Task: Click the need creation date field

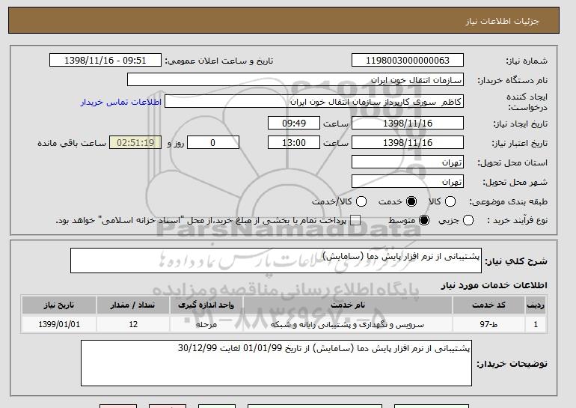Action: (x=408, y=123)
